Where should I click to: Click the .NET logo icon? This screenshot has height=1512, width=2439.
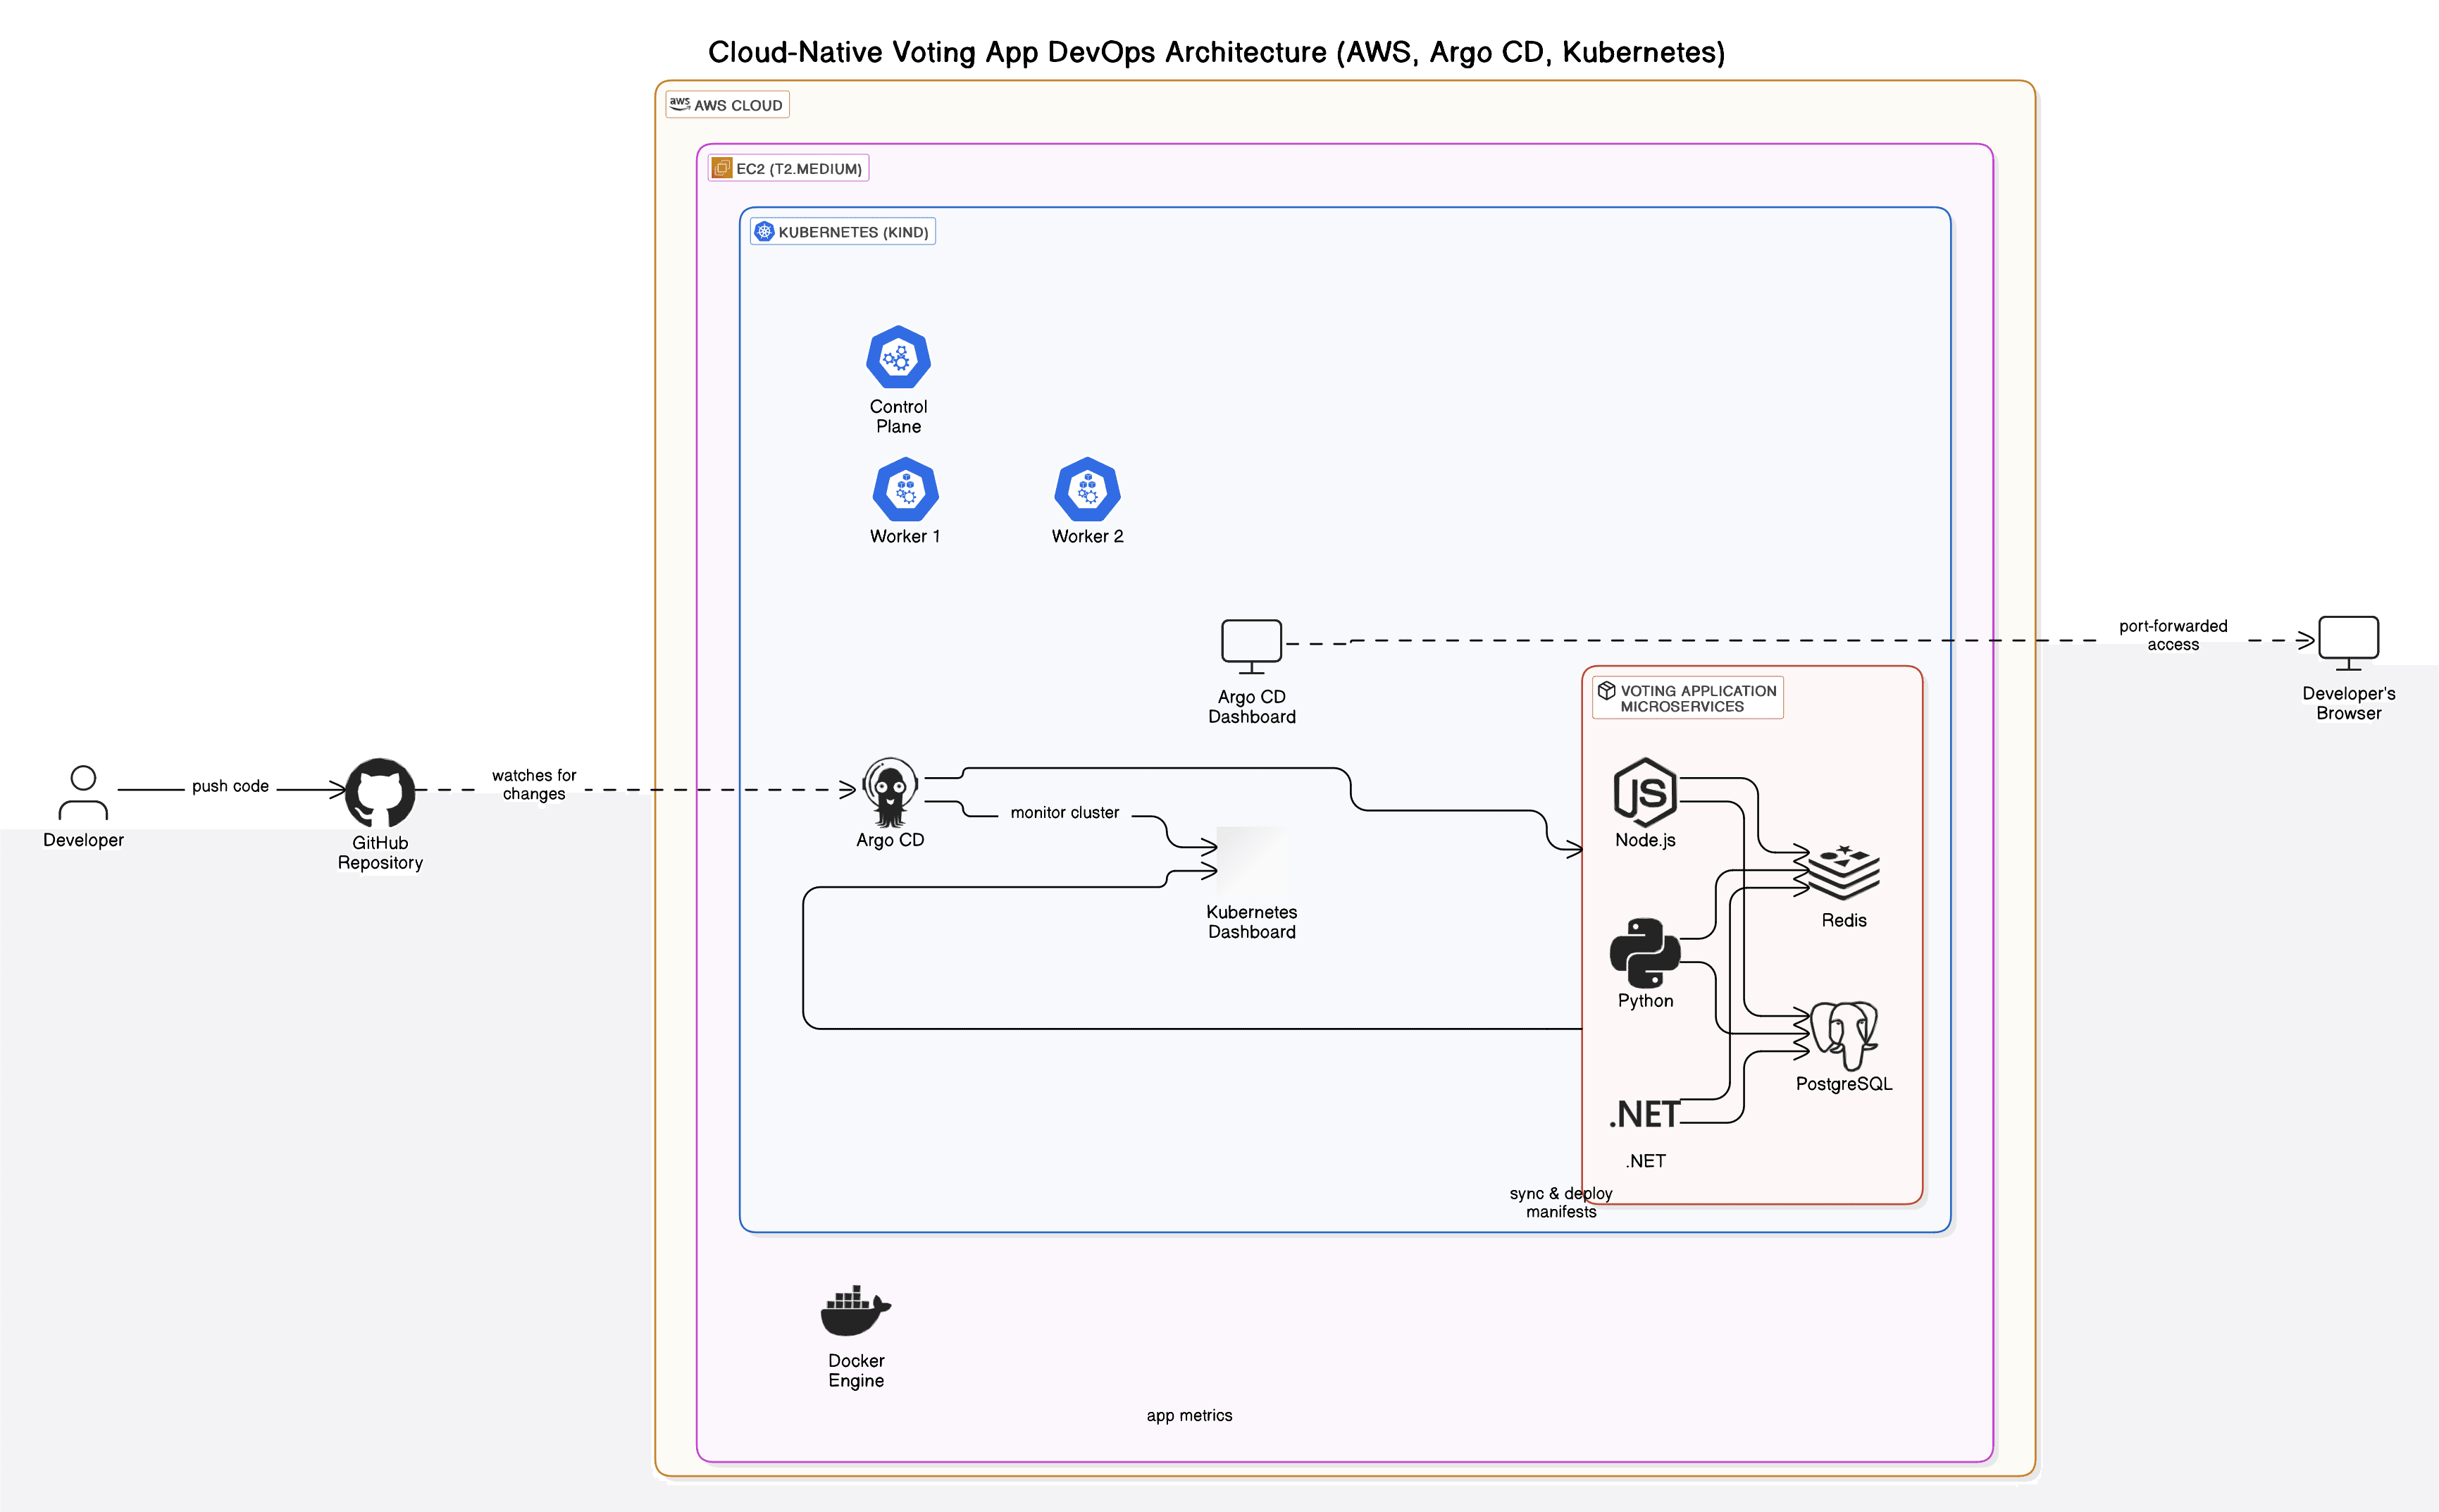pos(1644,1113)
